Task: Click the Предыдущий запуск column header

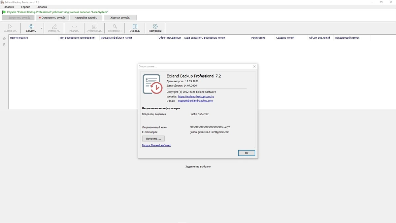Action: 352,38
